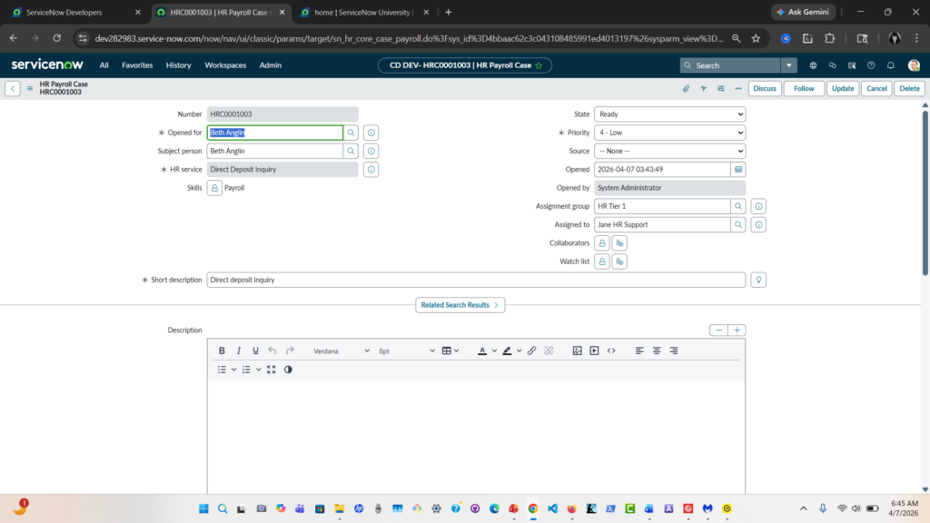Open the State dropdown

pos(669,114)
